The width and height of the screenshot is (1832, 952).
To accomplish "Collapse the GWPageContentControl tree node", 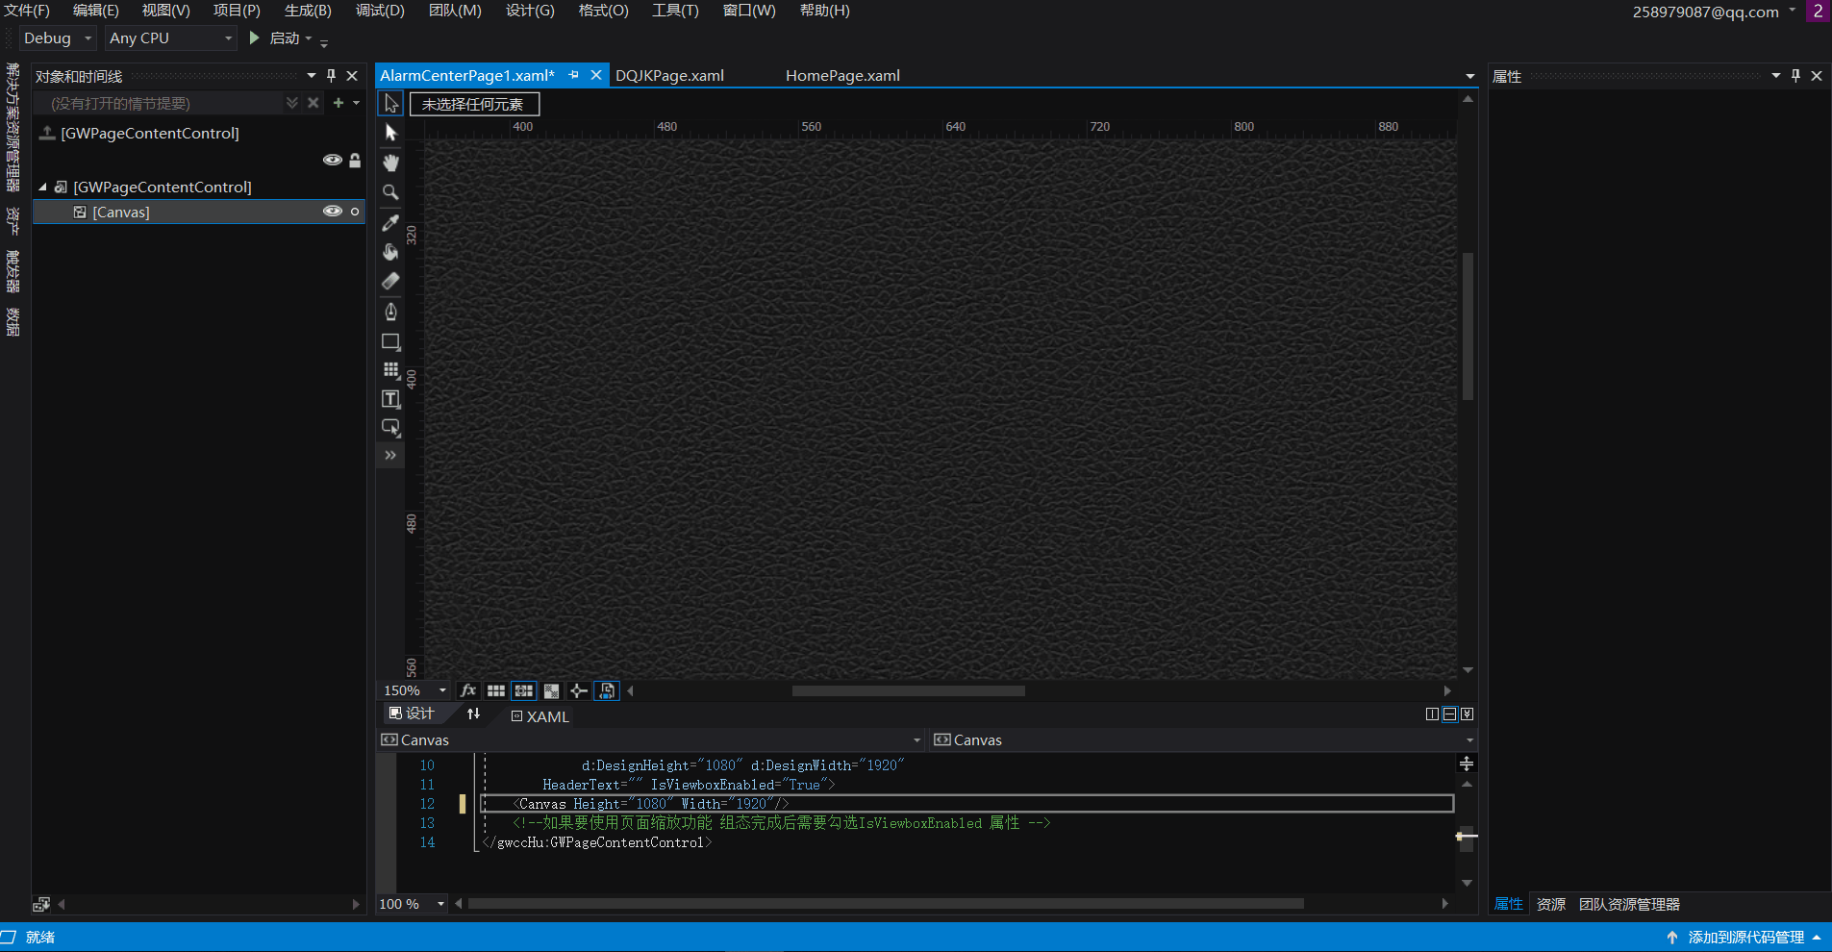I will [42, 188].
